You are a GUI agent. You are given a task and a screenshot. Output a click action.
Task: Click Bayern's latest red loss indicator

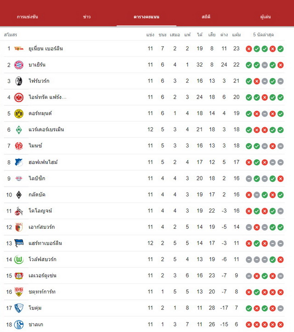click(280, 65)
